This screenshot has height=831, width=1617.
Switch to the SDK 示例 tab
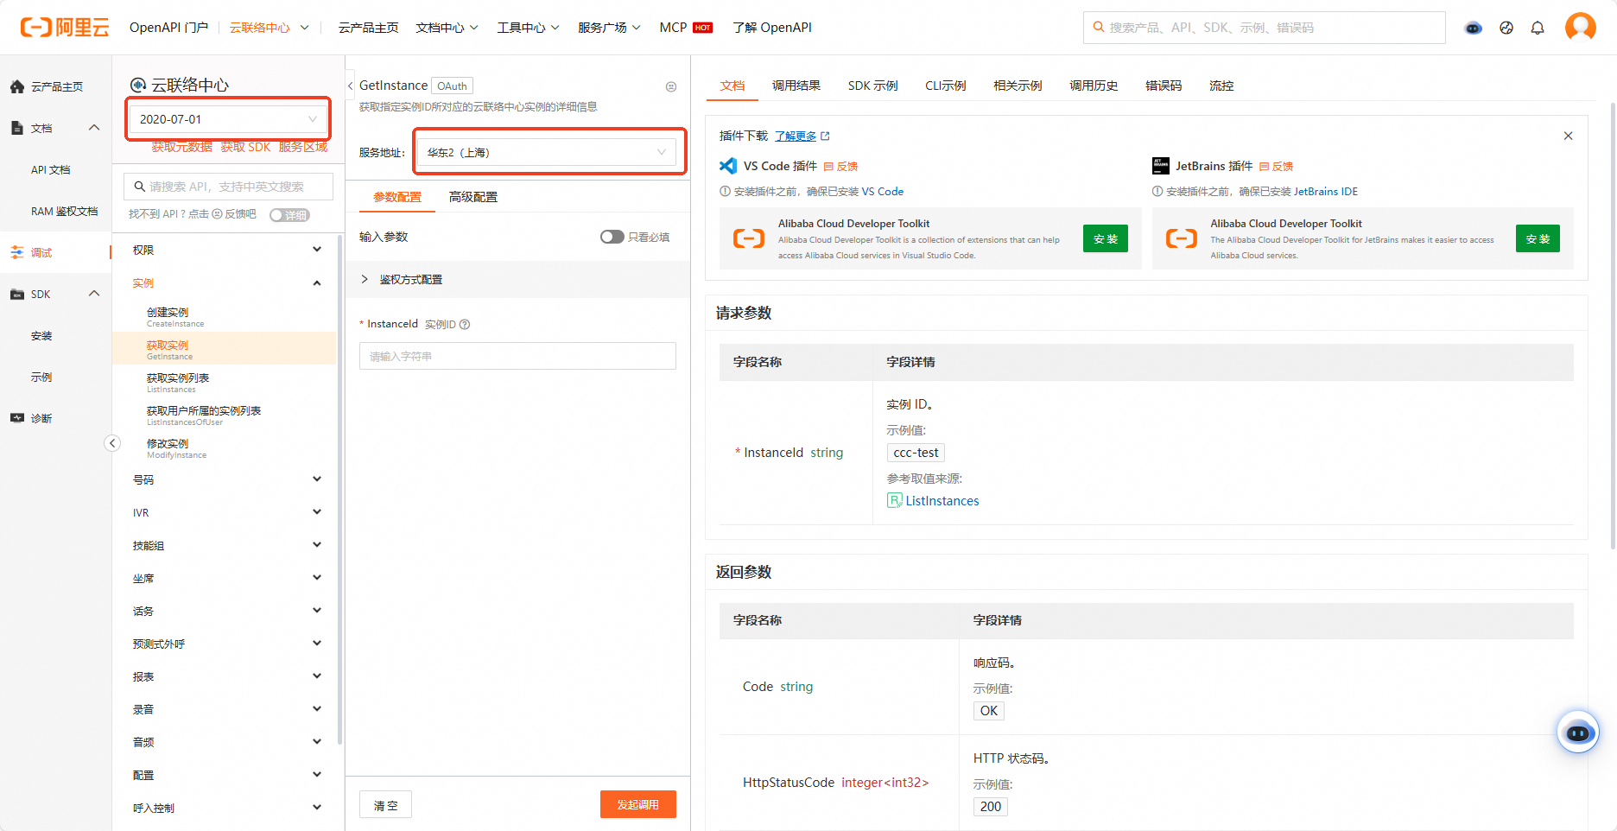(872, 86)
